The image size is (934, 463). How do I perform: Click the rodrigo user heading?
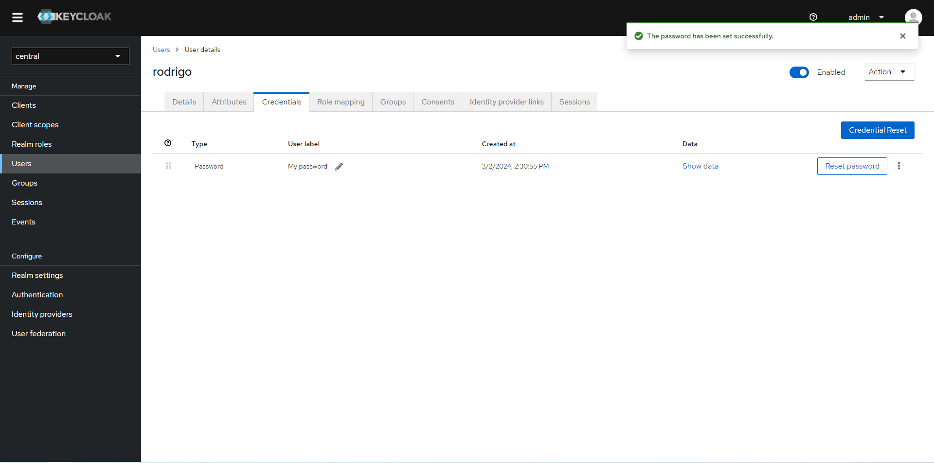172,72
